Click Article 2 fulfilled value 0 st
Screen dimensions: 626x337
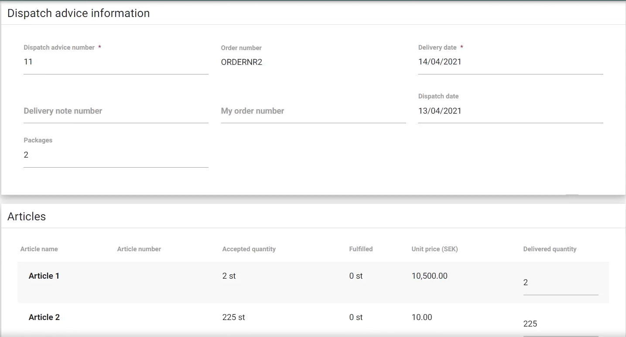tap(356, 317)
